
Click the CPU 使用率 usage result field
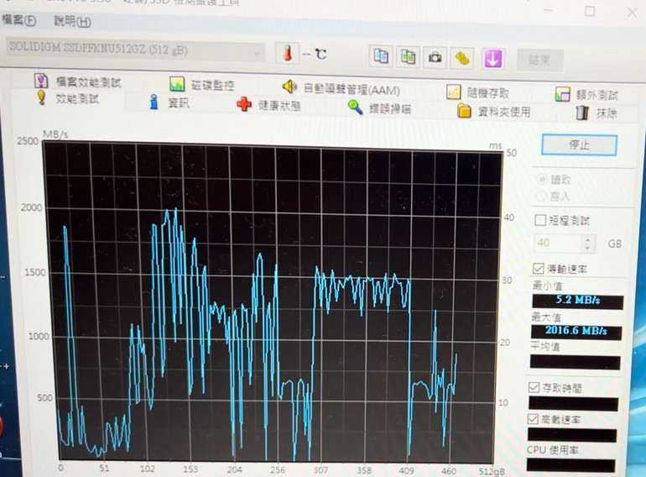click(571, 465)
